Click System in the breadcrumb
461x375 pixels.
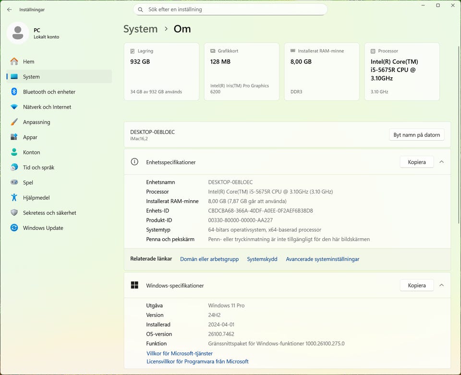140,29
